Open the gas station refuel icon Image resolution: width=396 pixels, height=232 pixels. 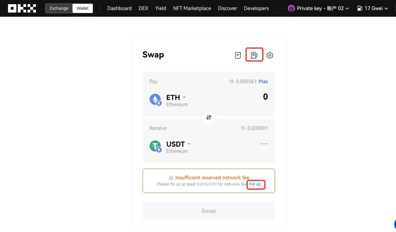254,55
